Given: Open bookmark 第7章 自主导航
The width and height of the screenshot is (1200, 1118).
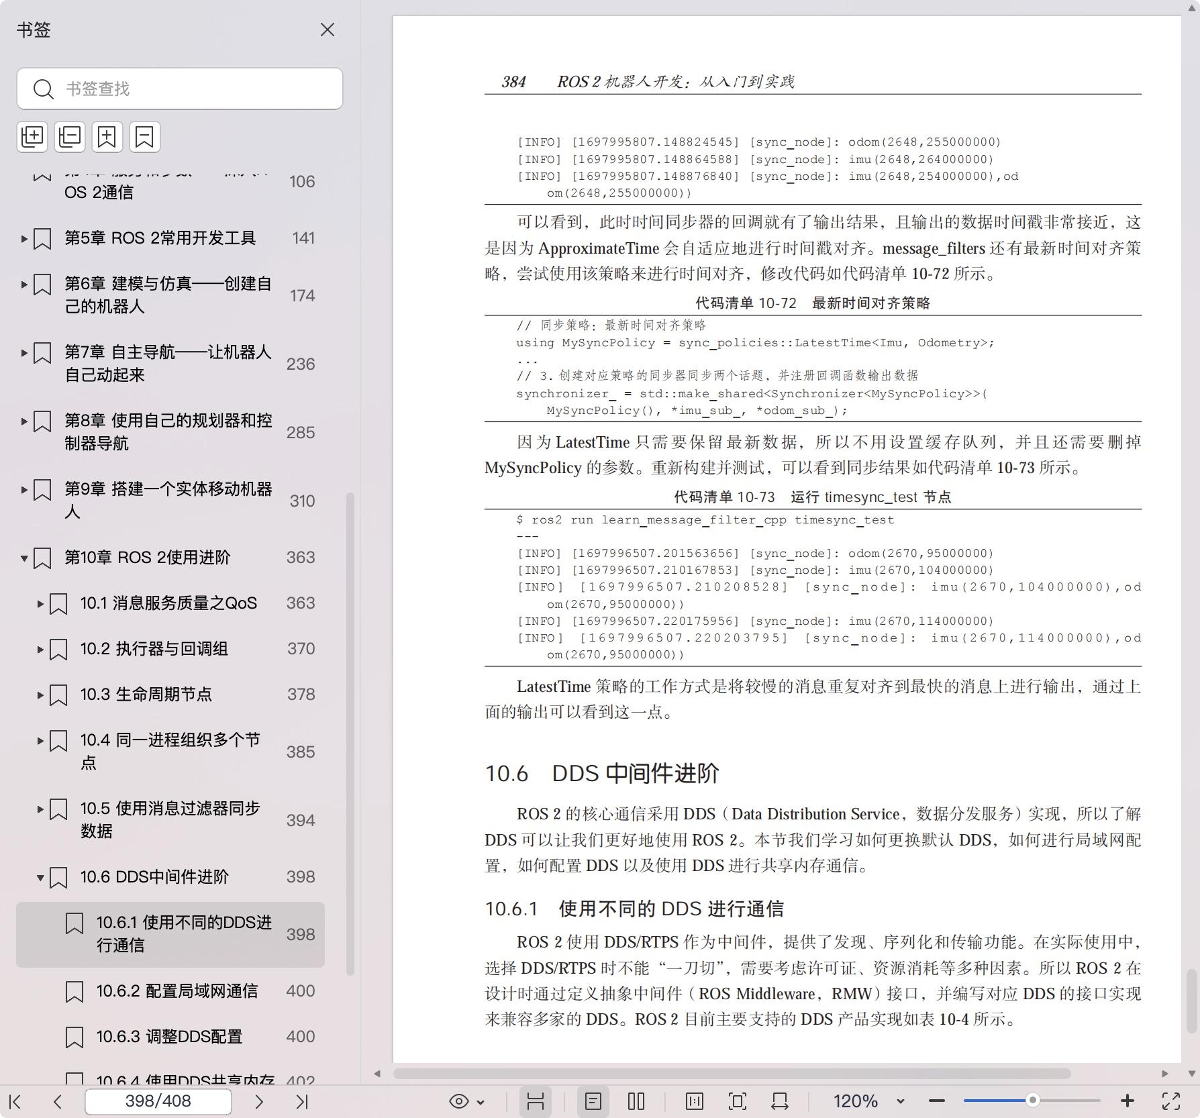Looking at the screenshot, I should click(x=168, y=363).
